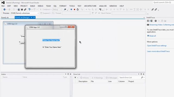This screenshot has width=174, height=97.
Task: Open the TEST menu
Action: [79, 6]
